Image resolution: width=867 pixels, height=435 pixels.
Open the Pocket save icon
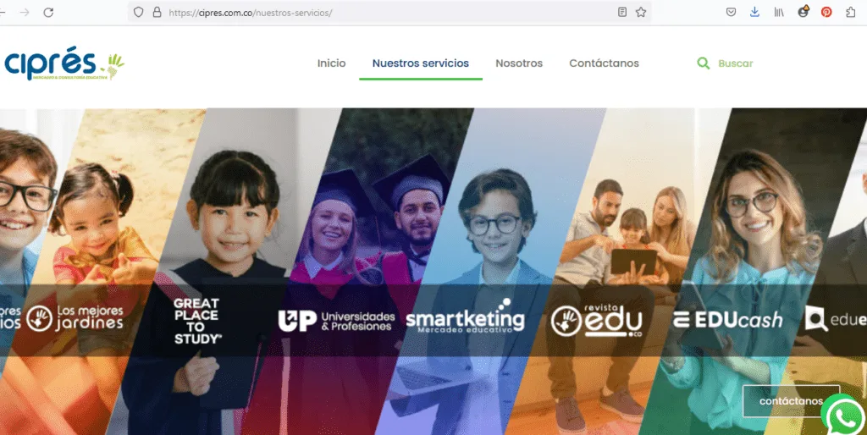[x=731, y=12]
